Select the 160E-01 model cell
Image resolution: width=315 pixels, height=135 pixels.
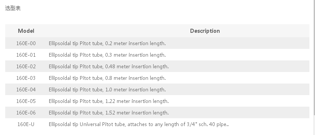pos(26,55)
